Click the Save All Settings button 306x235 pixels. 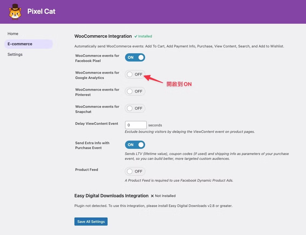(91, 222)
